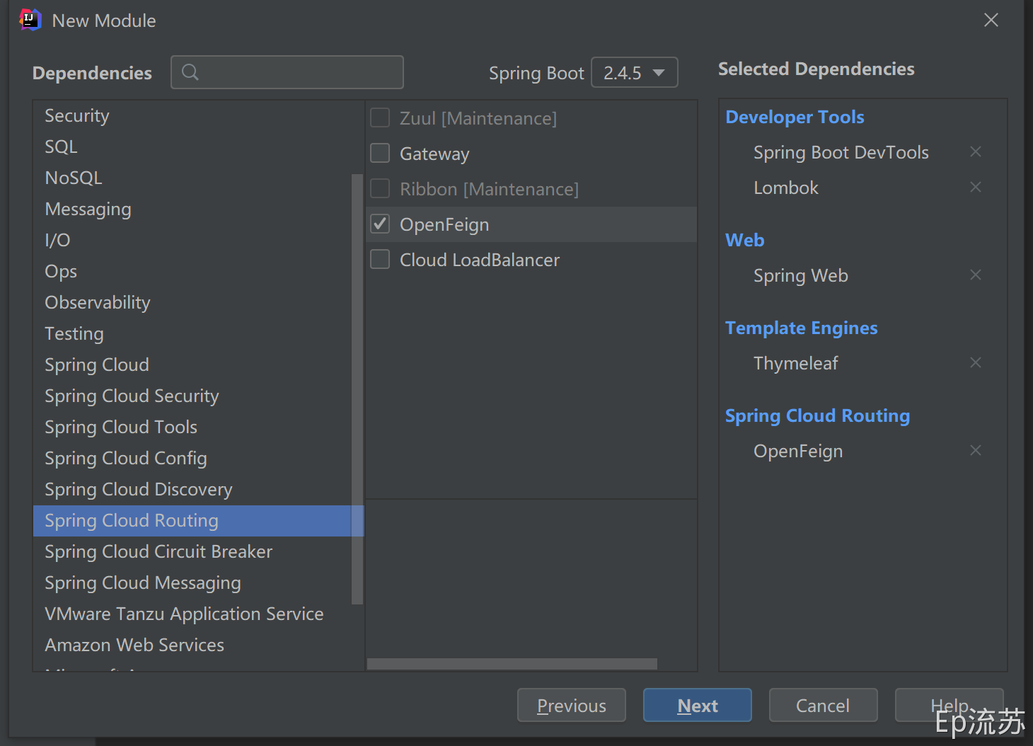Select the Spring Cloud Circuit Breaker category
The image size is (1033, 746).
coord(192,552)
